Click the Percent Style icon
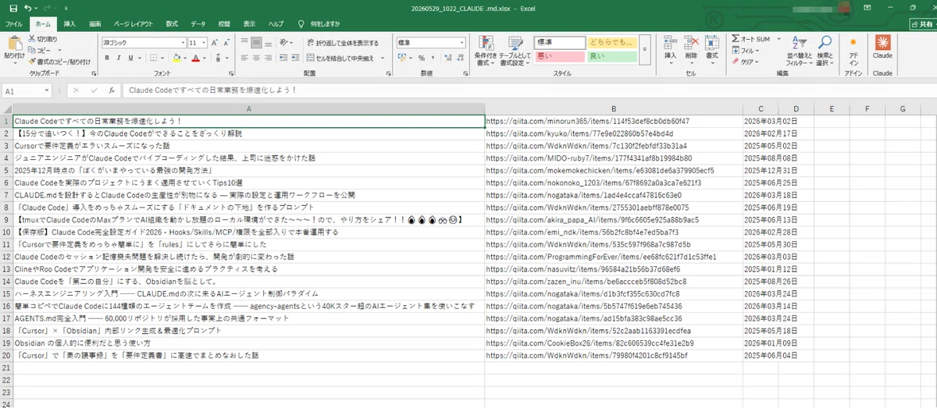The height and width of the screenshot is (408, 937). click(422, 58)
